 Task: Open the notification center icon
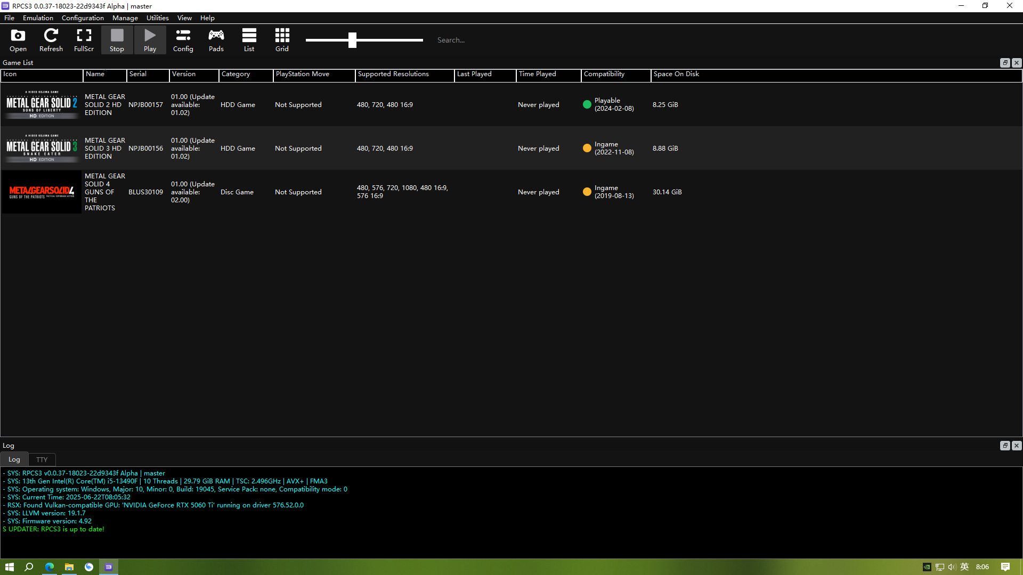pos(1005,567)
